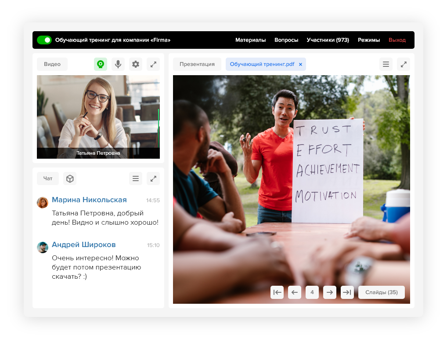Go to the previous slide

point(295,292)
